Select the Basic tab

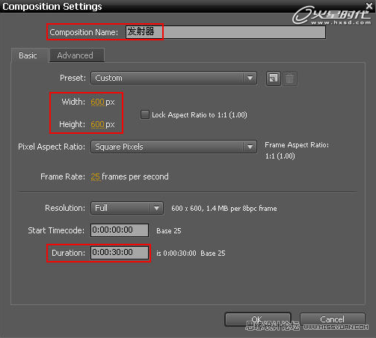pyautogui.click(x=28, y=55)
